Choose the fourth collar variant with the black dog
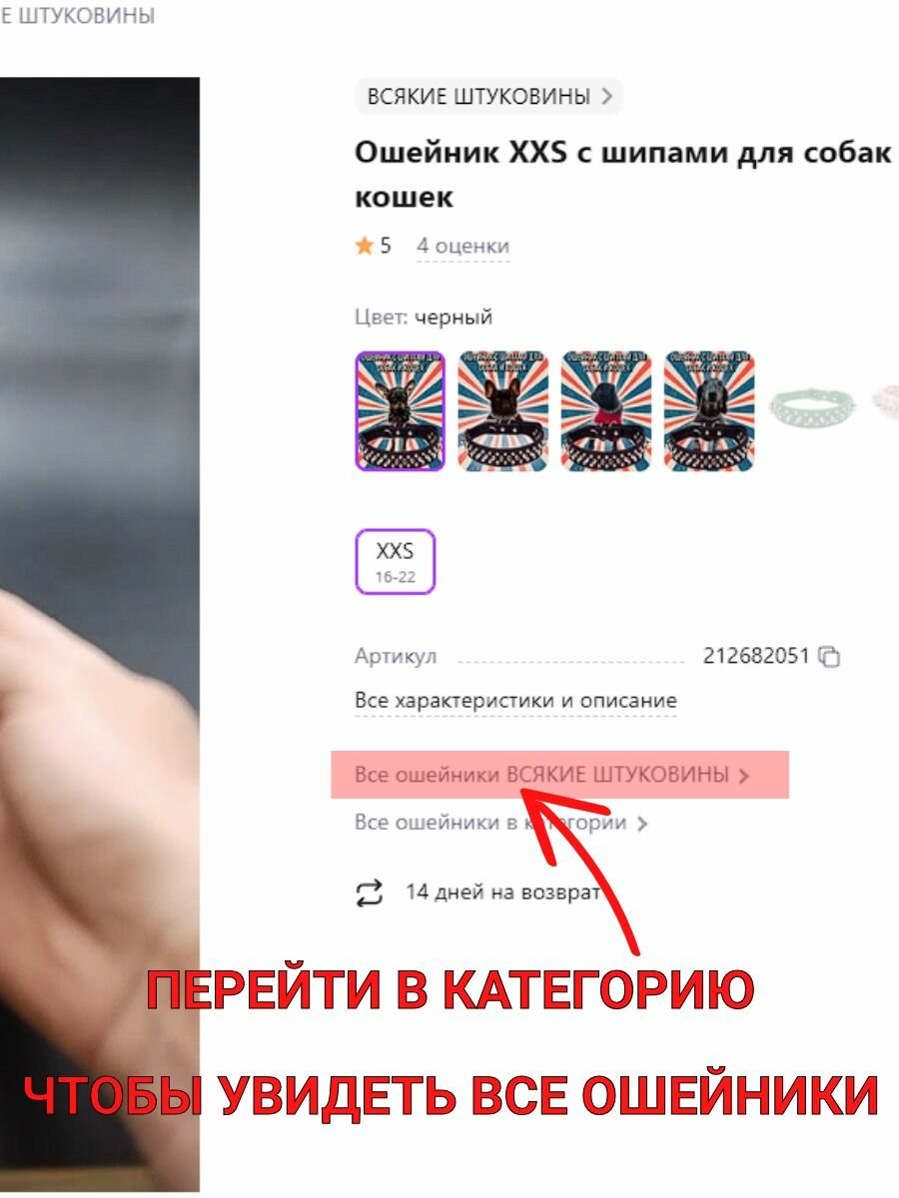This screenshot has width=899, height=1198. pyautogui.click(x=709, y=410)
